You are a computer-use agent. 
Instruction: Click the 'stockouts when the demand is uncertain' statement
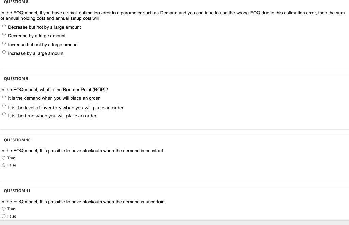pyautogui.click(x=83, y=202)
